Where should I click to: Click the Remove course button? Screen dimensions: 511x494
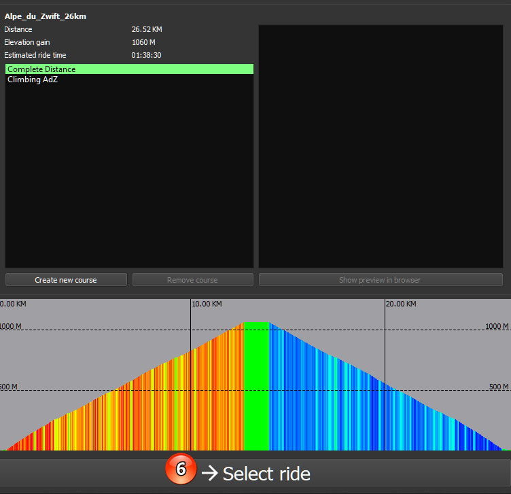click(x=192, y=280)
